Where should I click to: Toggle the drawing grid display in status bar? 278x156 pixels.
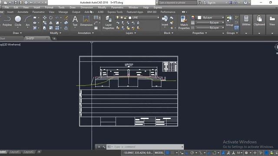[168, 153]
